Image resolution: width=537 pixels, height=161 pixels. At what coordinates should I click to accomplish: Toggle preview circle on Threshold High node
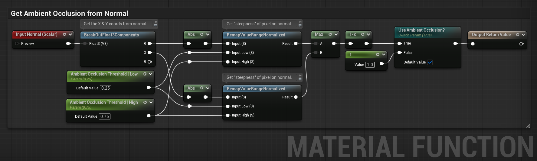click(145, 102)
